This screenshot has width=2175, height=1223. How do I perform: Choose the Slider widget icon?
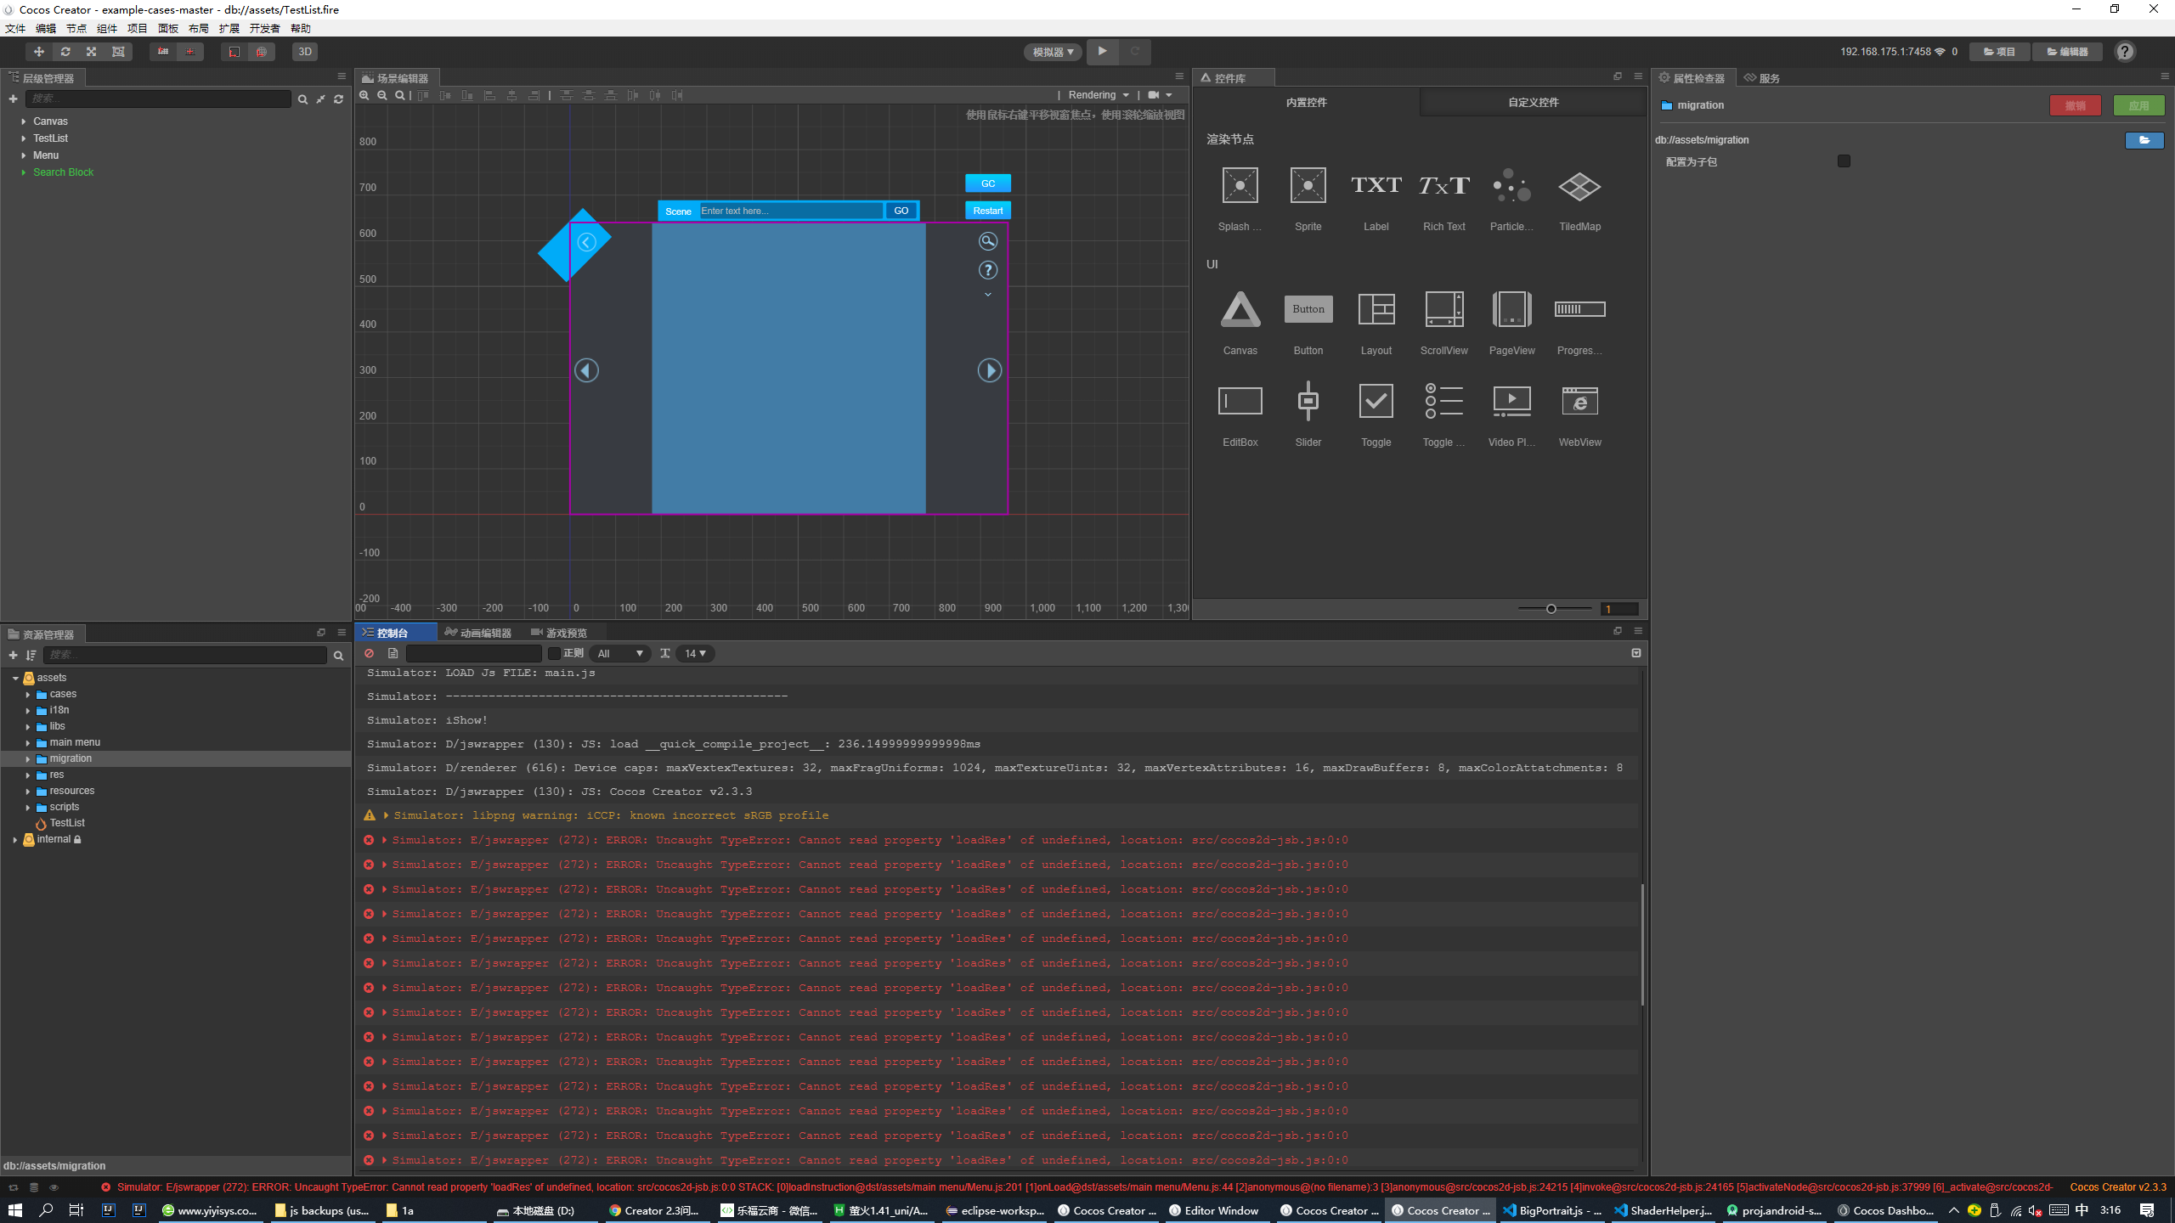(1308, 401)
